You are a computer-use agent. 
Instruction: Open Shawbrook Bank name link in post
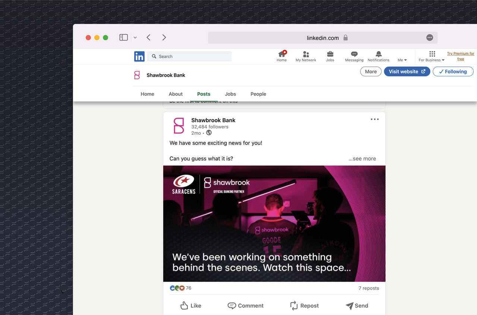coord(213,120)
